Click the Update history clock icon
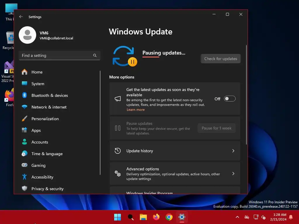The image size is (299, 224). coord(118,151)
